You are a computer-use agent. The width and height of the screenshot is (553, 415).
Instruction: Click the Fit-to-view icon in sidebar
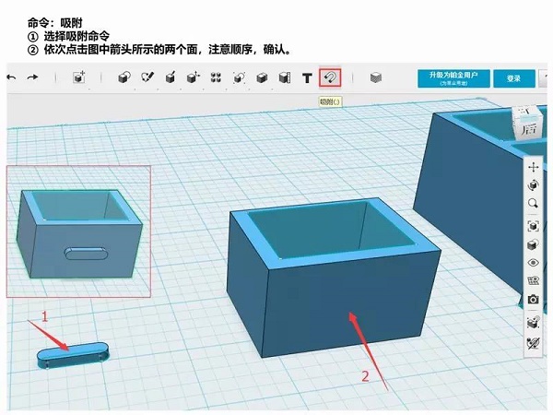533,225
